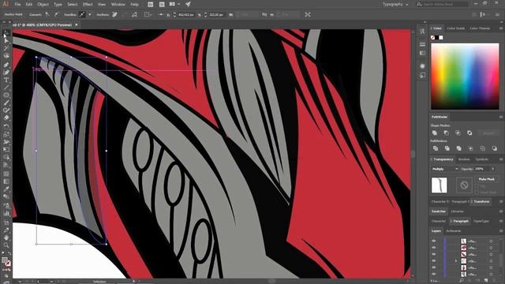Switch to the OpenType tab
Image resolution: width=505 pixels, height=284 pixels.
coord(481,221)
